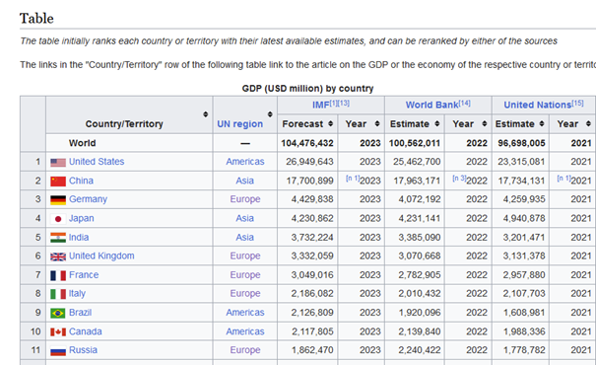Open Americas region link in United States row
The image size is (596, 365).
(x=245, y=162)
